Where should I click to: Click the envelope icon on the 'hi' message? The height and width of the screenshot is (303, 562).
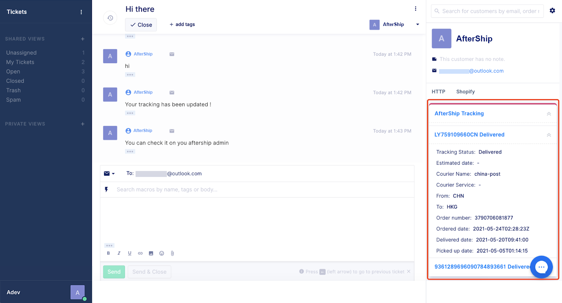(x=172, y=54)
